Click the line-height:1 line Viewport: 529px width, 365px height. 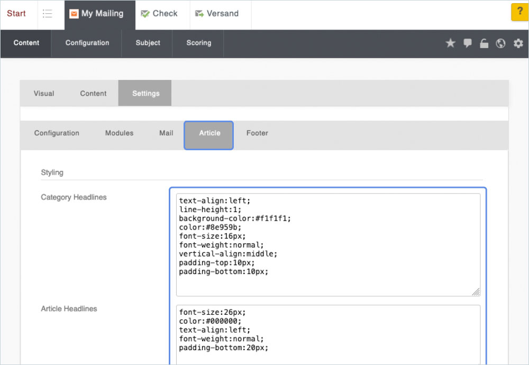210,209
